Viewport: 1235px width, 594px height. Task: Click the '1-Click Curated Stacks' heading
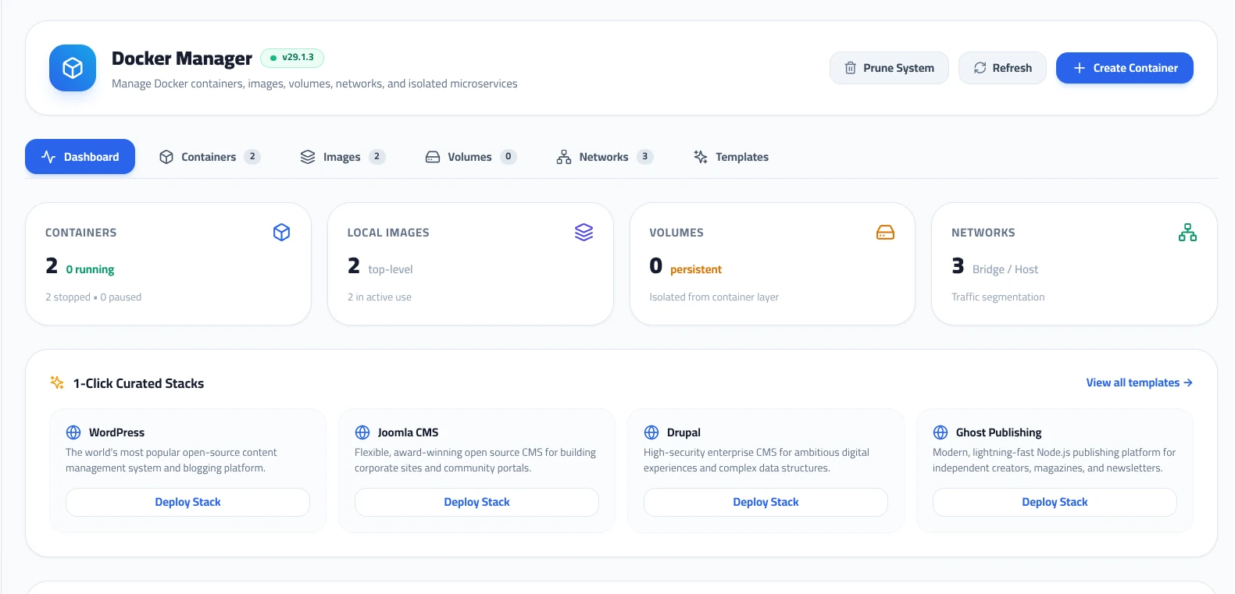tap(138, 383)
